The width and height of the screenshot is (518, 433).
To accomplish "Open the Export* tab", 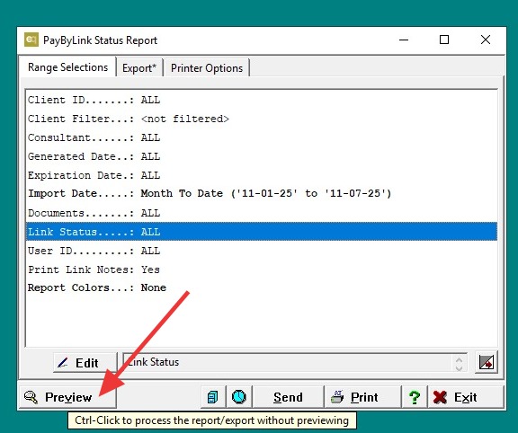I will (139, 68).
